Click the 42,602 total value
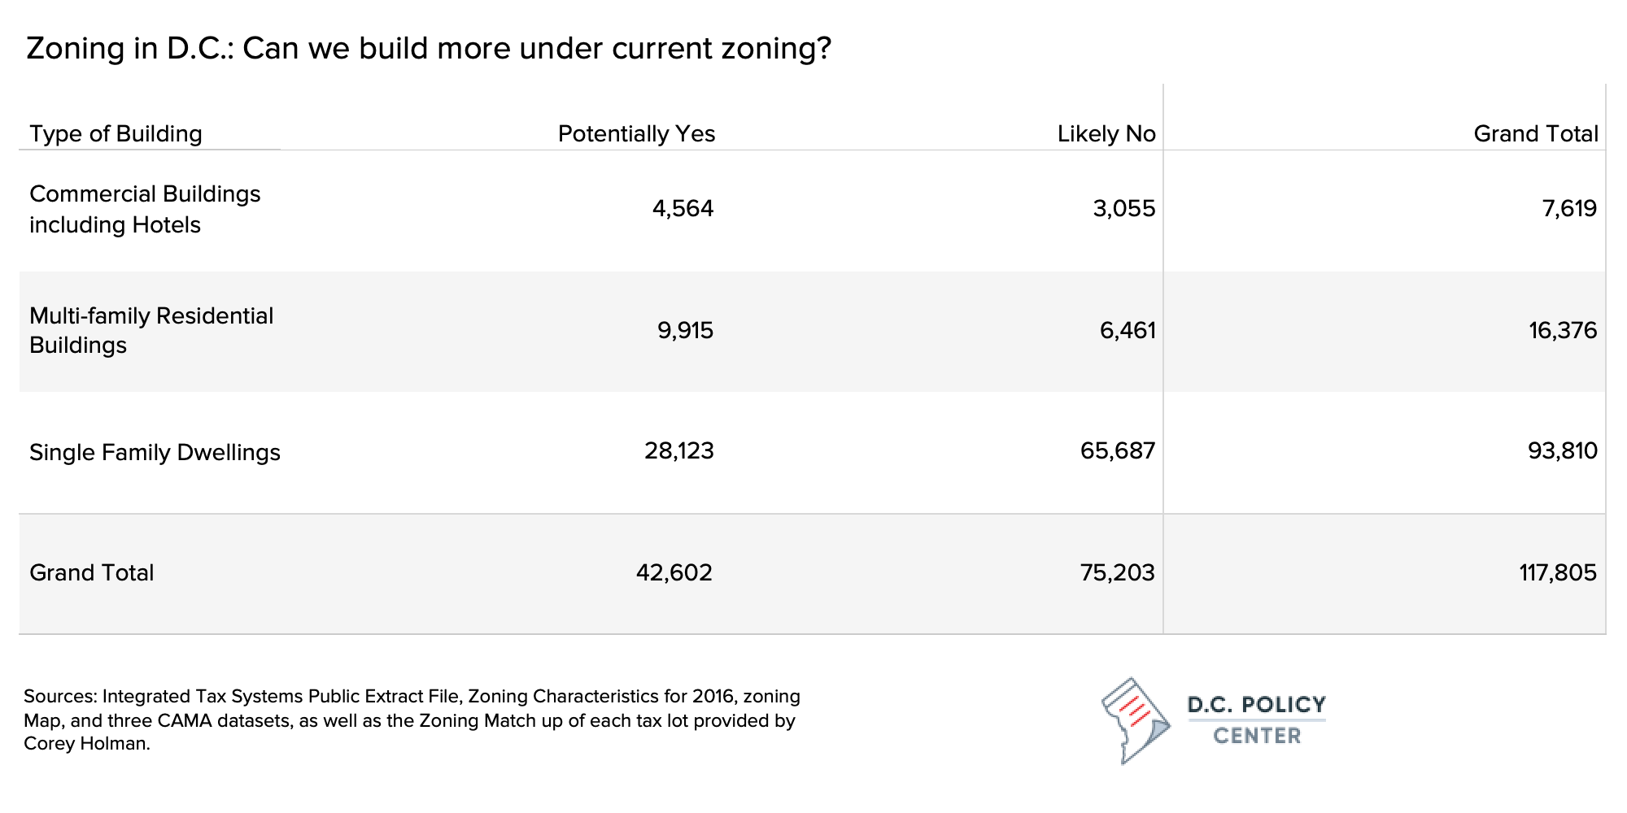 (x=674, y=572)
